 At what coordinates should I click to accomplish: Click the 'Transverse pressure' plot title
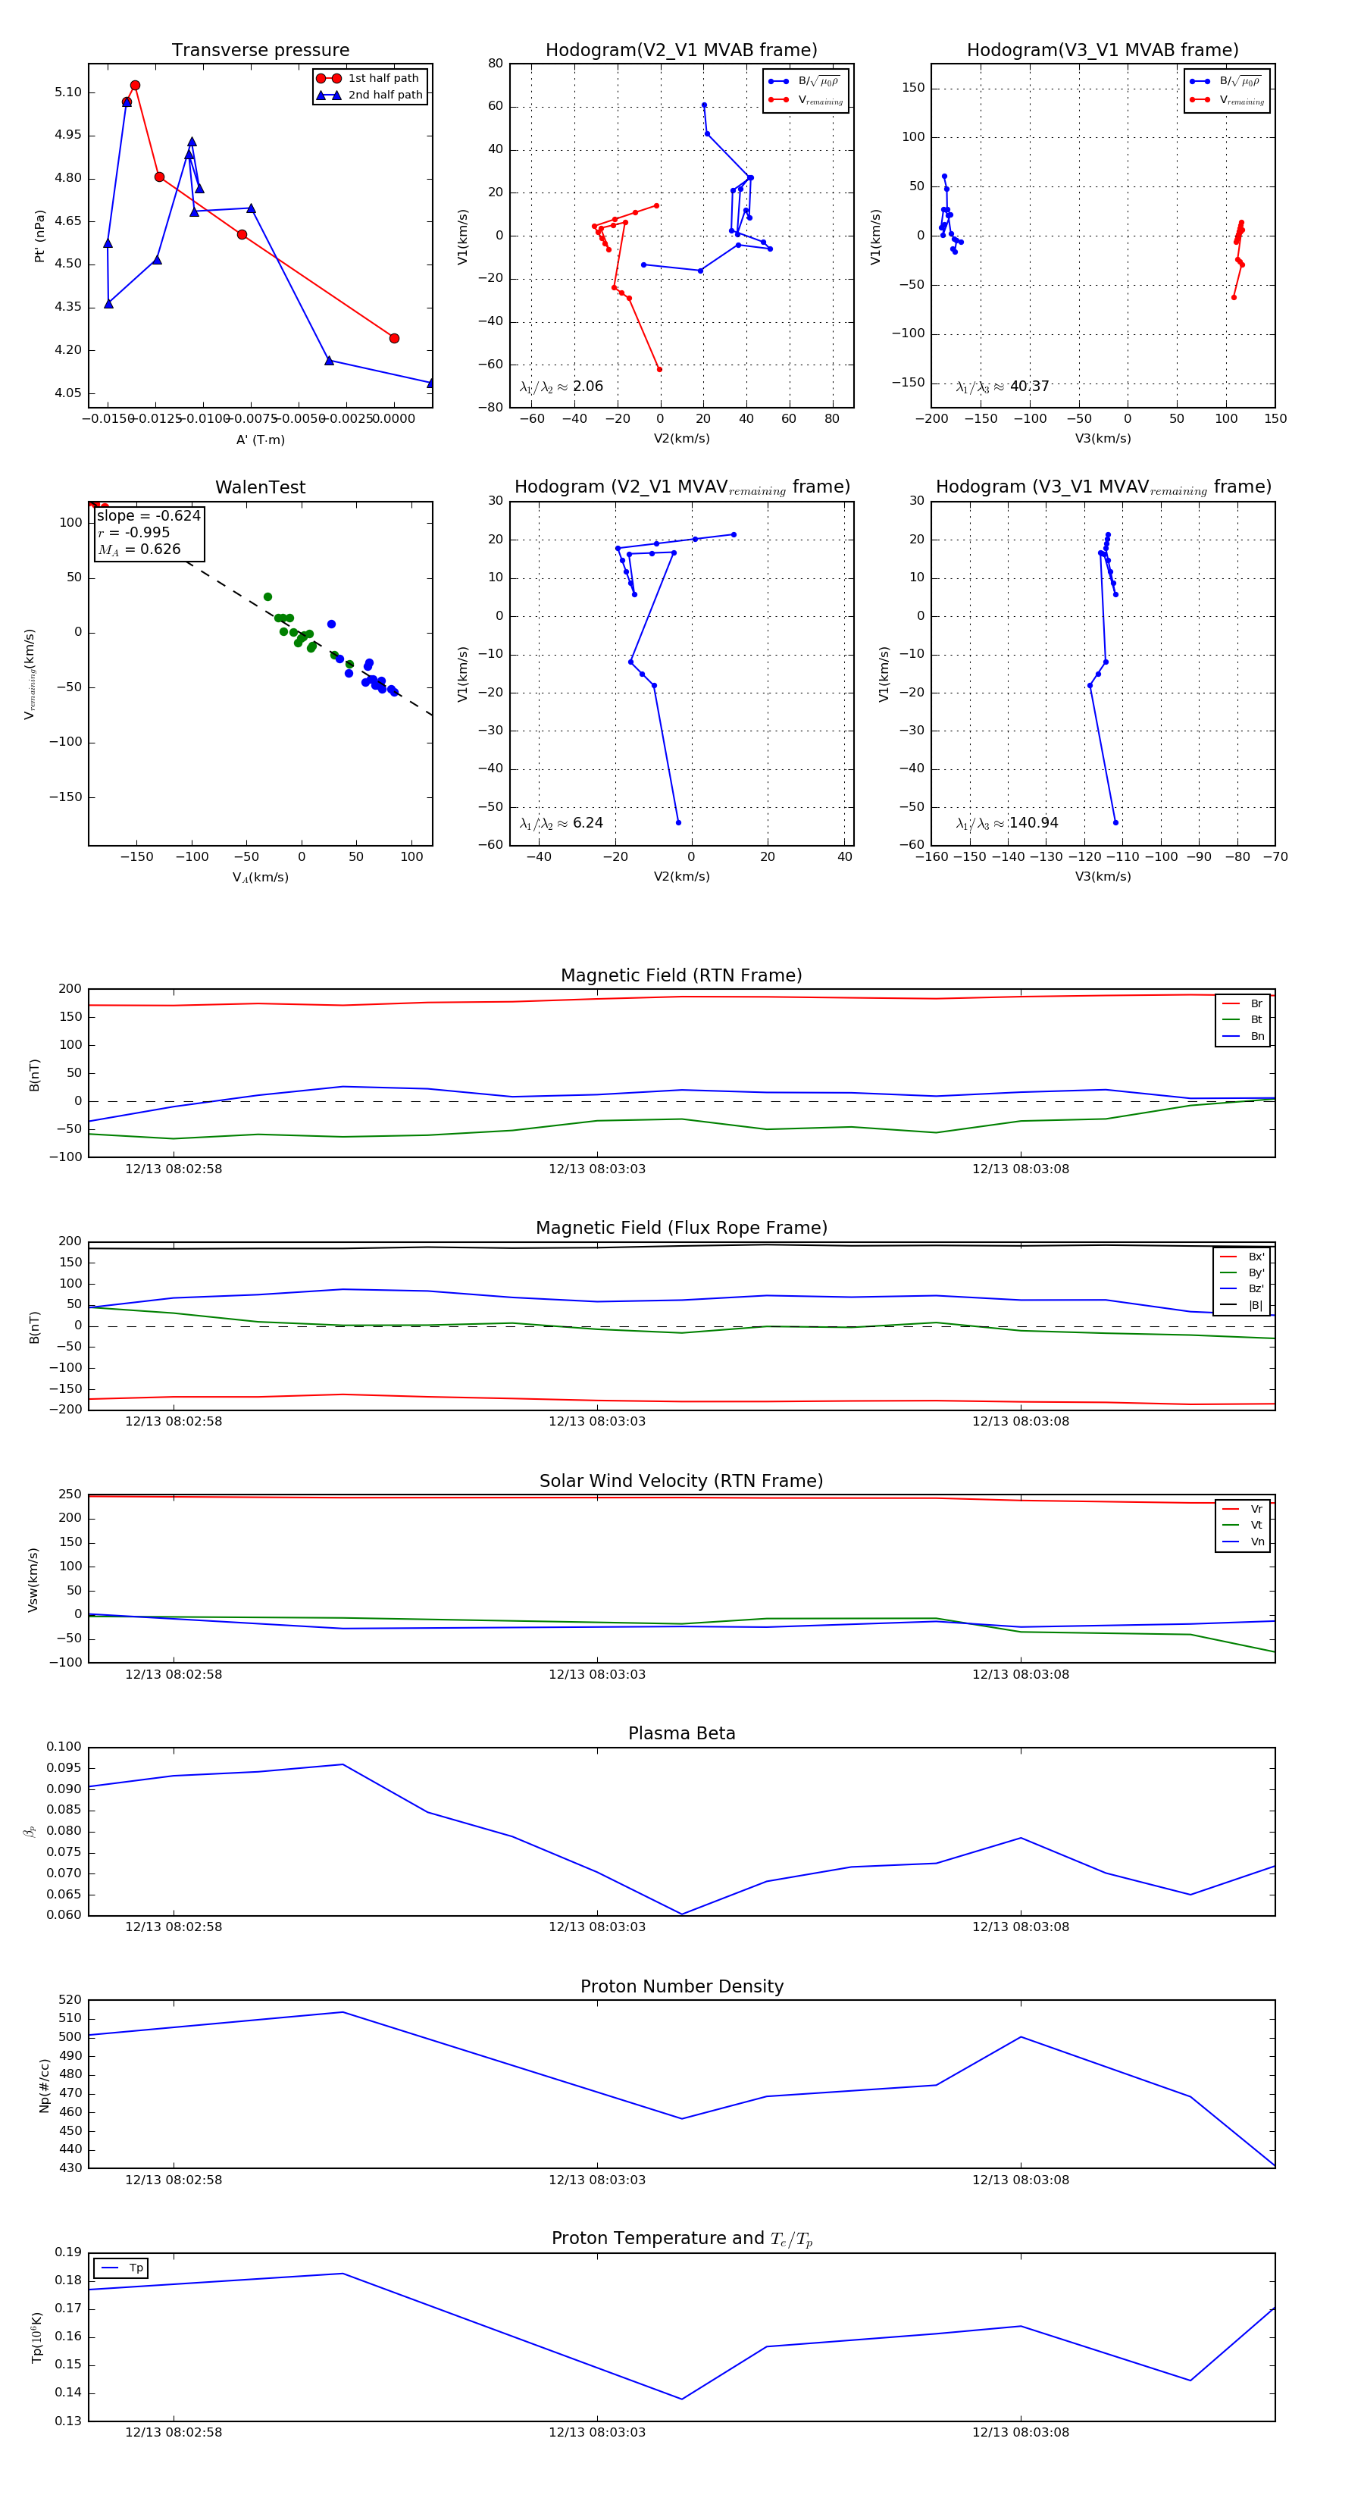pyautogui.click(x=260, y=51)
